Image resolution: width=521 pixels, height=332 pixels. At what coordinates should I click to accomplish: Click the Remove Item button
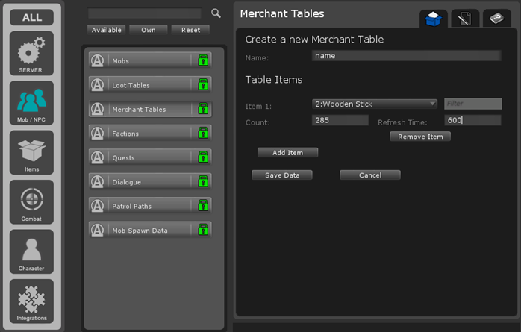[x=420, y=137]
